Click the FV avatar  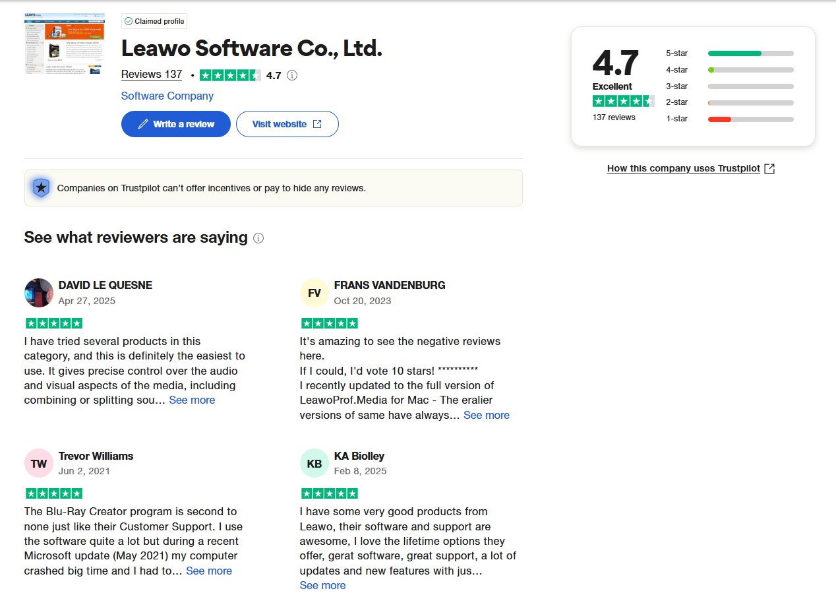tap(314, 293)
